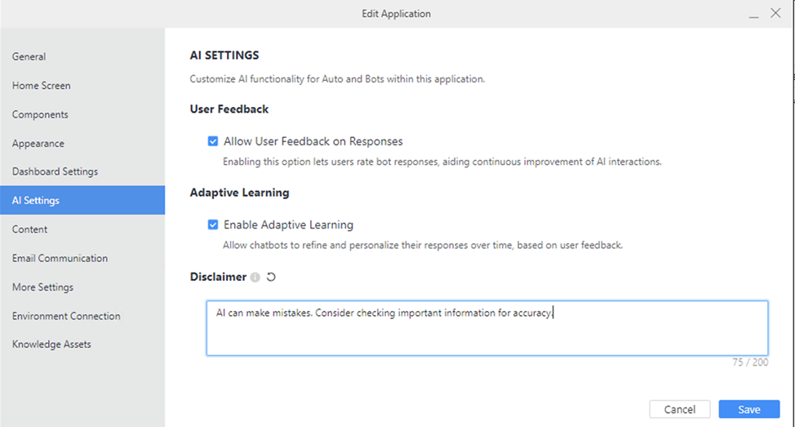Save the application settings
The width and height of the screenshot is (795, 427).
pos(748,410)
